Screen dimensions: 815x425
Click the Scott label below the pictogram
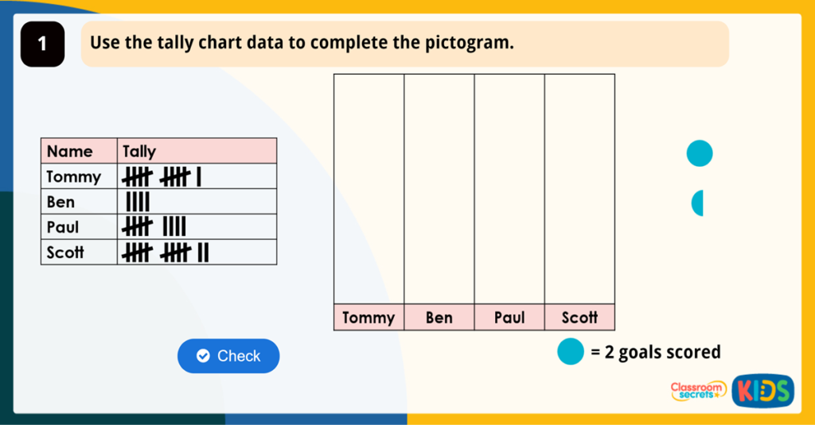click(x=579, y=318)
